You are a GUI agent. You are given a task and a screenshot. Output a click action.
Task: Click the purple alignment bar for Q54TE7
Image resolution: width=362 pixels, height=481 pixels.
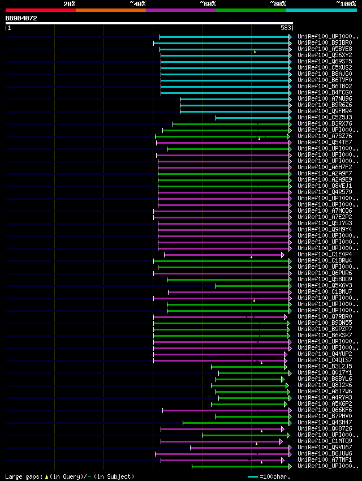223,143
